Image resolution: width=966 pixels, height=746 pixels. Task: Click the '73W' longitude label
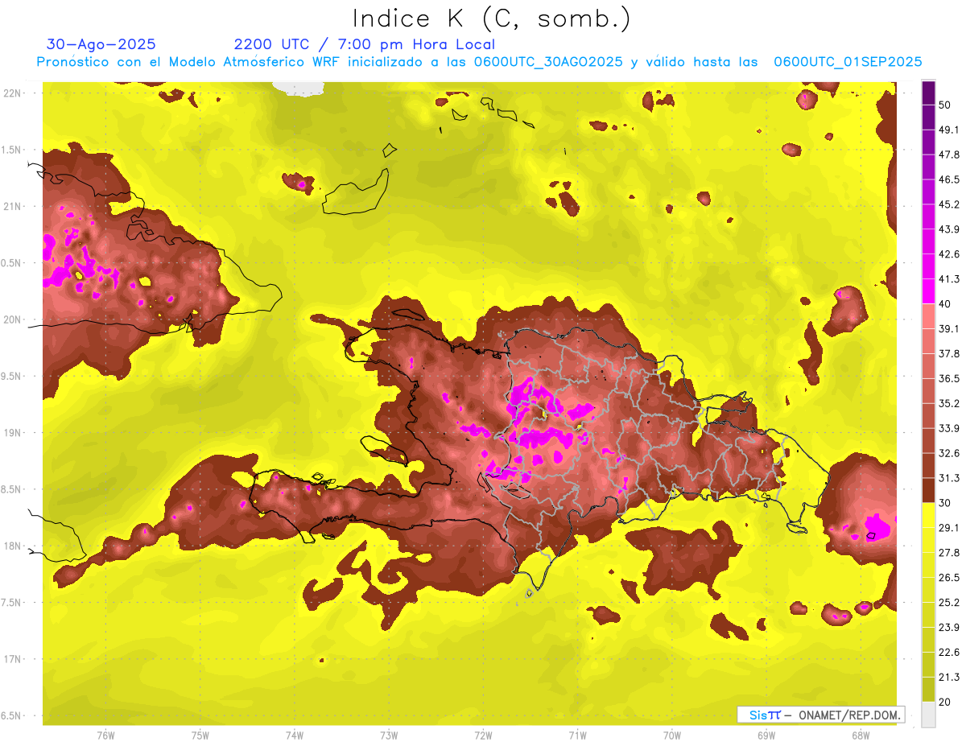coord(388,736)
